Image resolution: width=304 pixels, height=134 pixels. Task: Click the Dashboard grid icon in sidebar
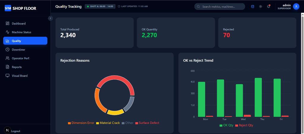click(8, 23)
